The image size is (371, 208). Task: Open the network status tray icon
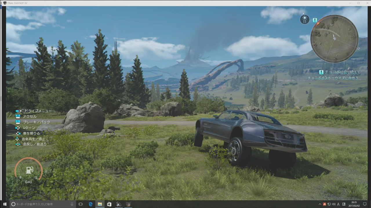[329, 204]
